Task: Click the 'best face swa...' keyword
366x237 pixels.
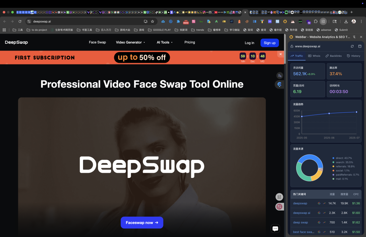Action: coord(304,232)
